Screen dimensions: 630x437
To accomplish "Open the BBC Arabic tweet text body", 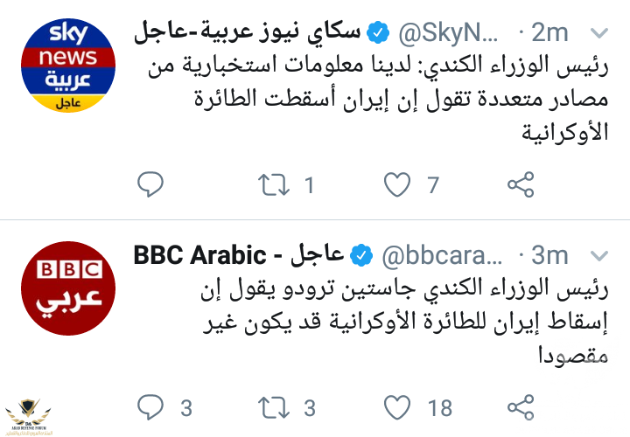I will pyautogui.click(x=367, y=321).
